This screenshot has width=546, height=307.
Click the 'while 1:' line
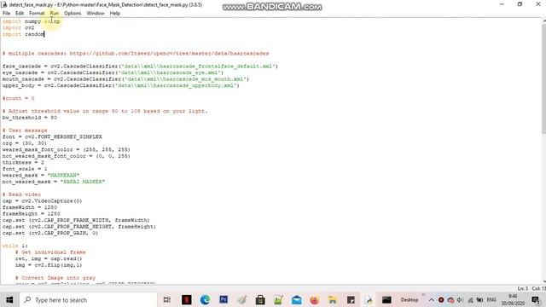coord(15,246)
